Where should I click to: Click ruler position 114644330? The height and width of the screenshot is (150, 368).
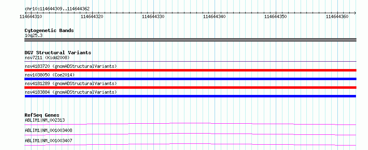click(x=153, y=17)
